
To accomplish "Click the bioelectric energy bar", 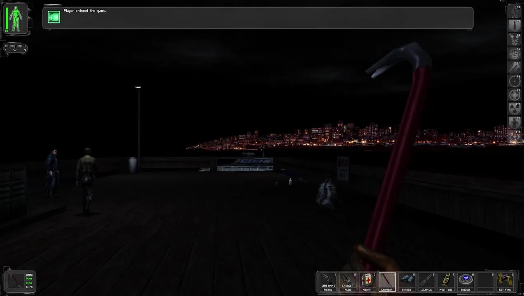I will (7, 19).
